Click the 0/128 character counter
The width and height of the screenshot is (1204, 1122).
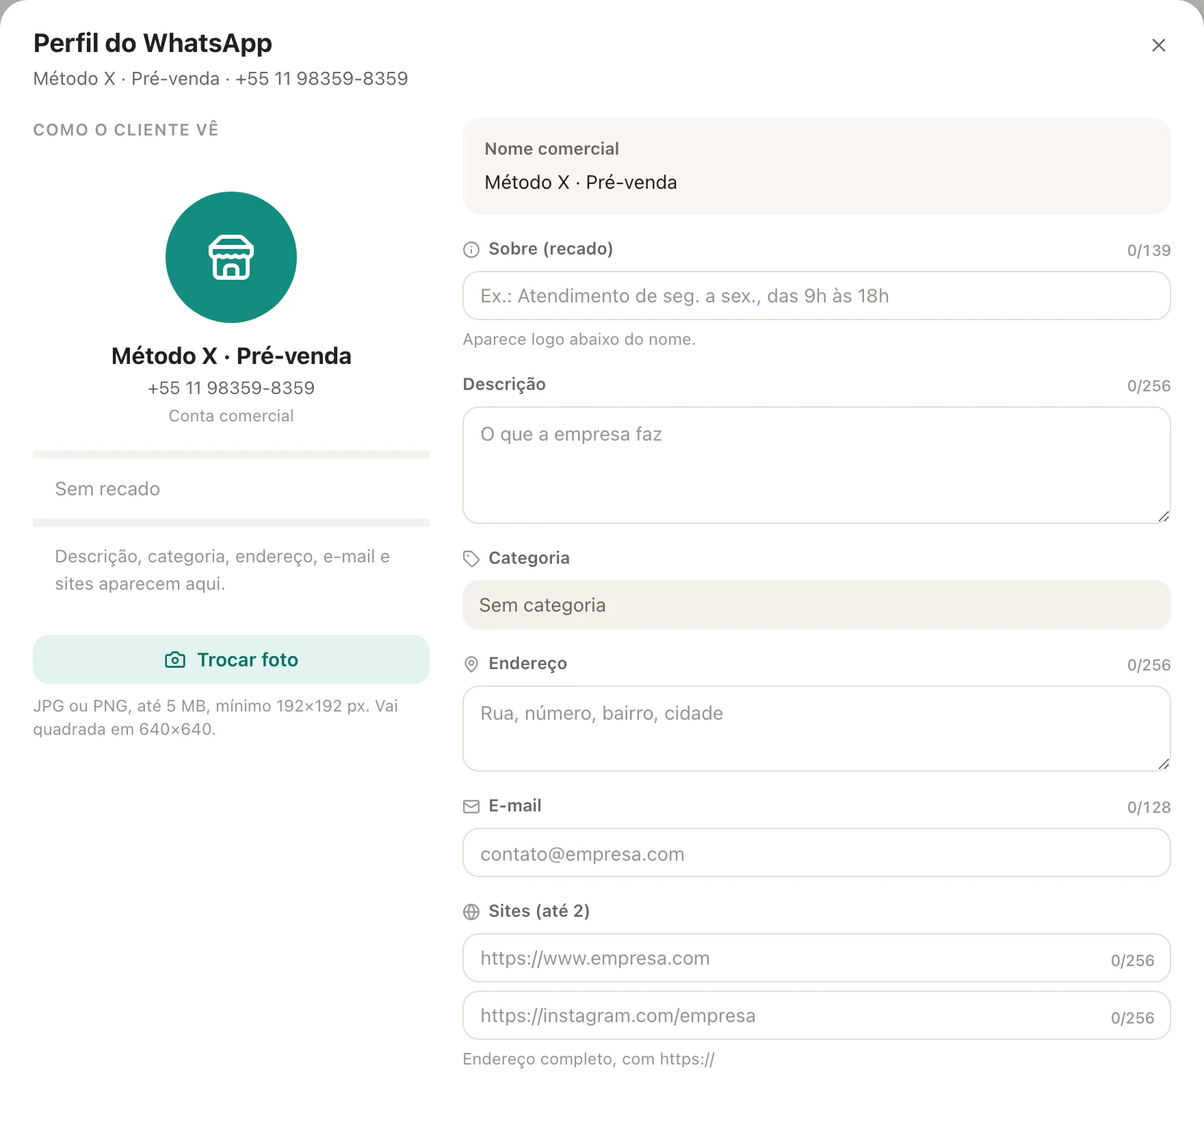[1149, 807]
